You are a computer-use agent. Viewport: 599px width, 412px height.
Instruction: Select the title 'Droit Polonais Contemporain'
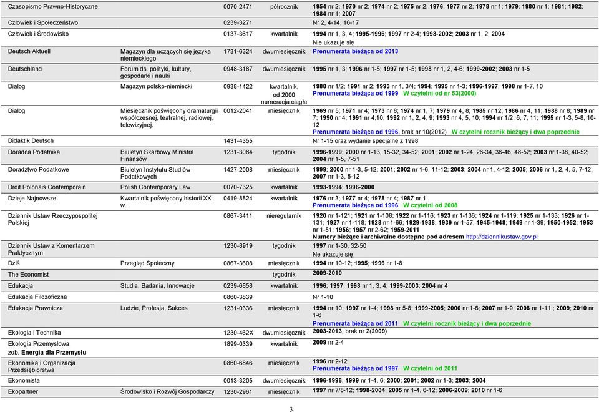pyautogui.click(x=47, y=187)
